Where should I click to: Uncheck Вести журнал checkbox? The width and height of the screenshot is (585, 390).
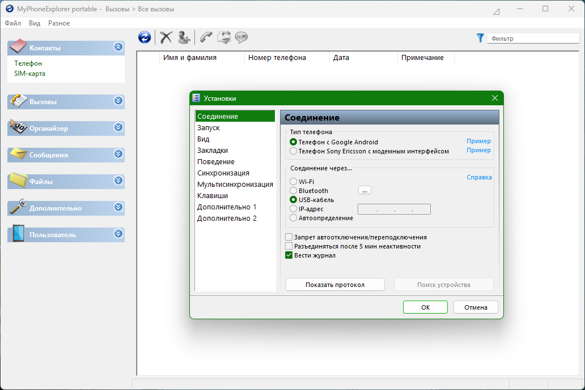[289, 255]
